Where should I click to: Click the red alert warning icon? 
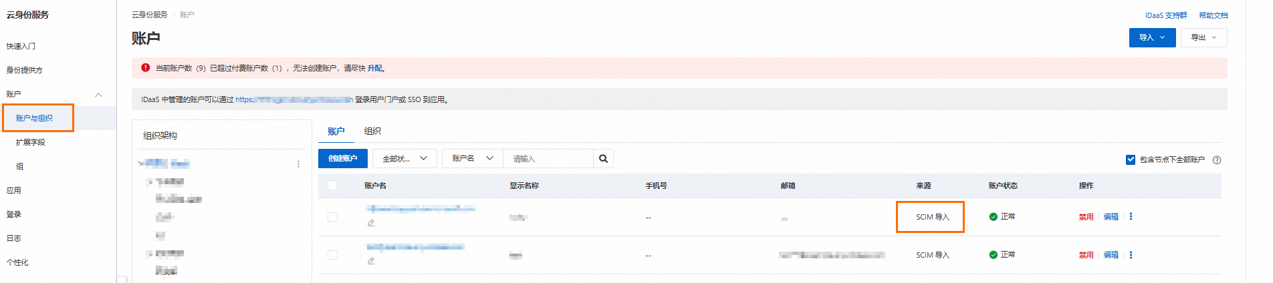pos(146,67)
